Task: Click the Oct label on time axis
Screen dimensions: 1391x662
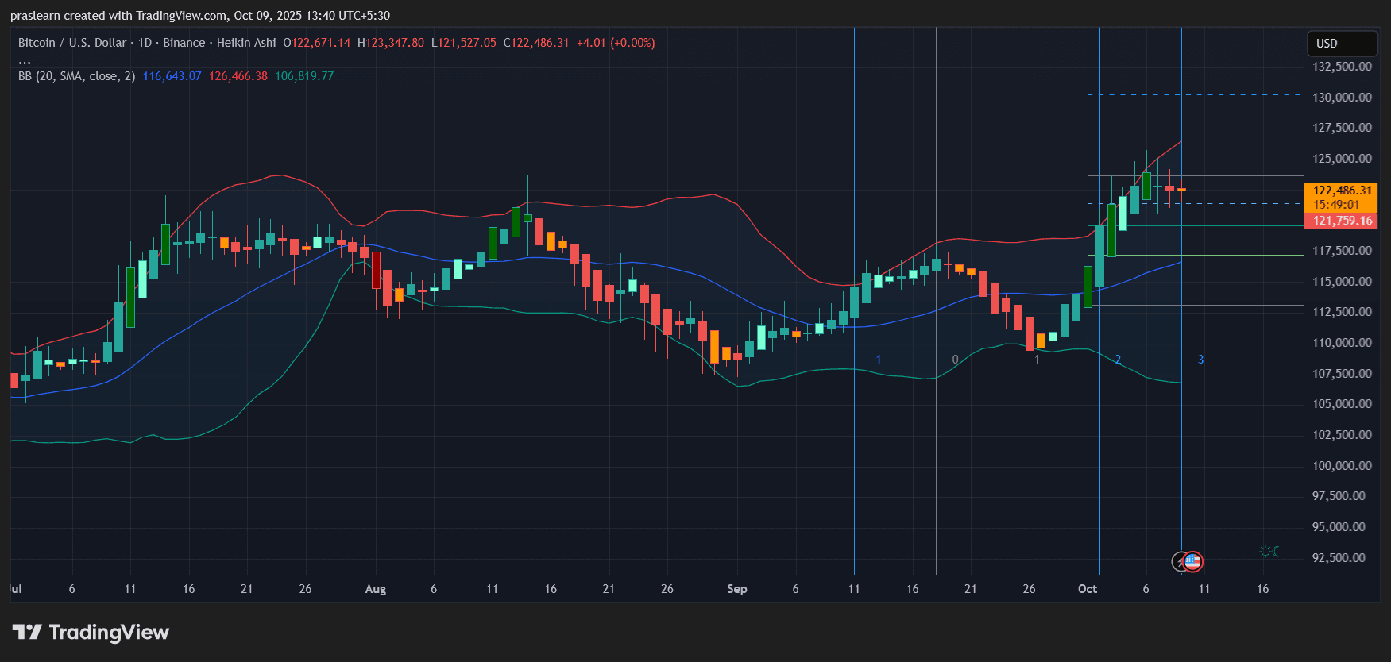Action: click(x=1087, y=589)
